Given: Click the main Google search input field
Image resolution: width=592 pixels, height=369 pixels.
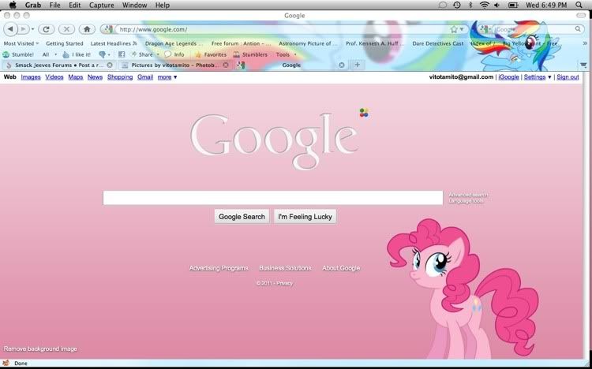Looking at the screenshot, I should (x=273, y=198).
